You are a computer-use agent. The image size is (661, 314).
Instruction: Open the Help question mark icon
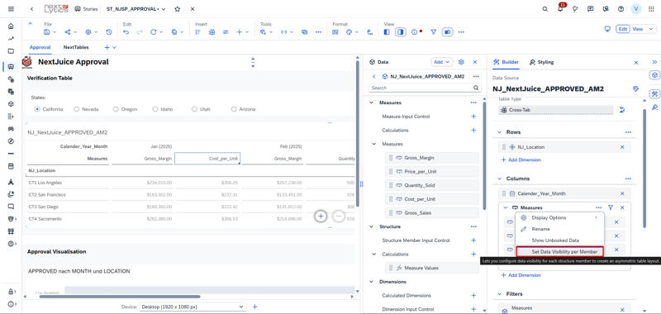pyautogui.click(x=621, y=9)
